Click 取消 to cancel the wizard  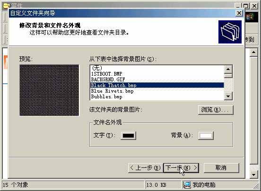tap(221, 168)
